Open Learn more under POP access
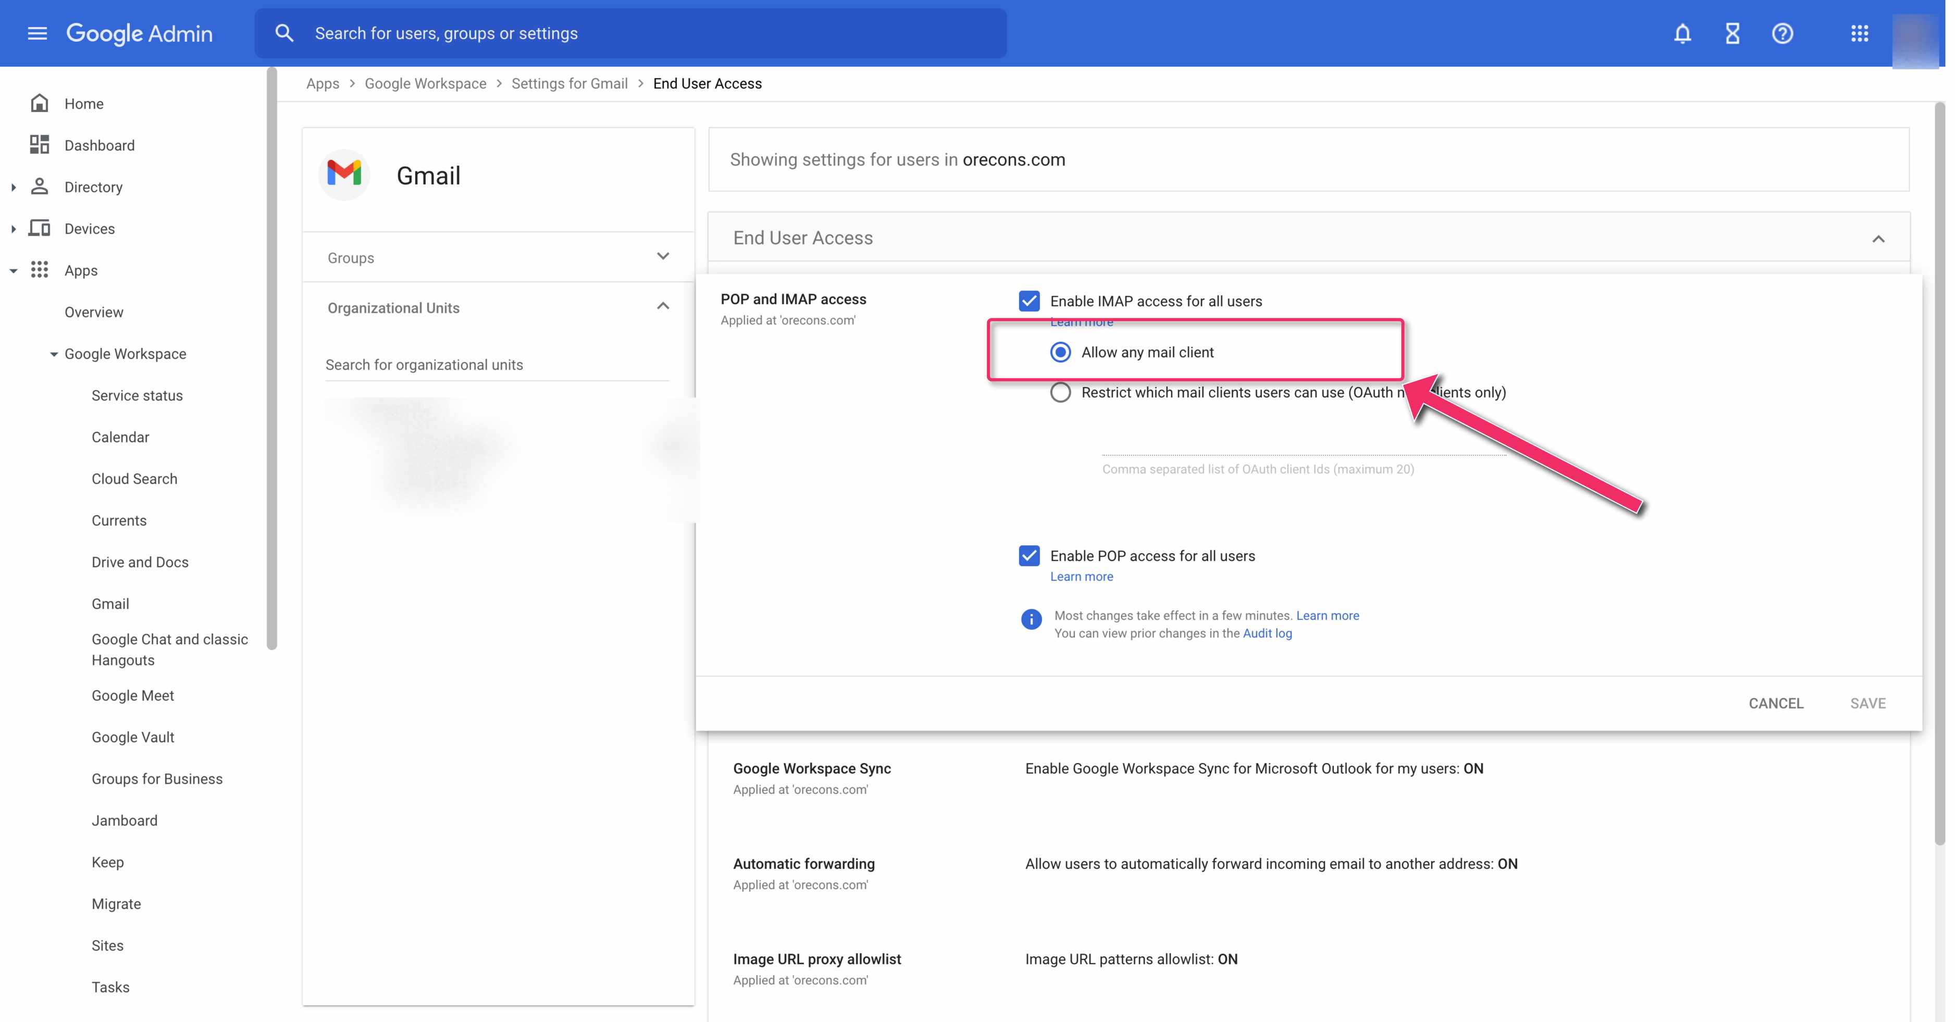The image size is (1955, 1022). click(1082, 577)
